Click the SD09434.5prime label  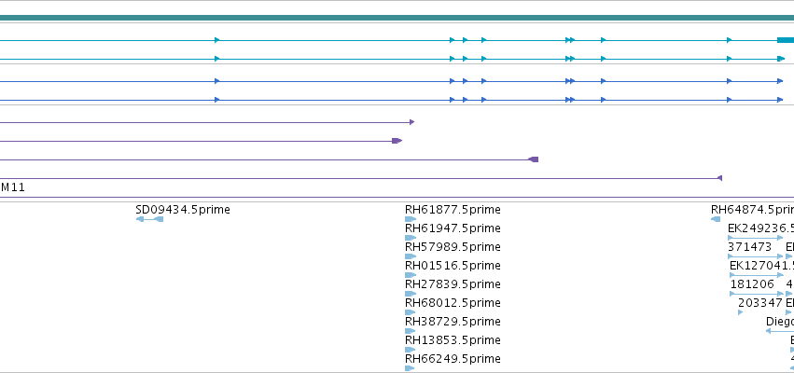pos(183,210)
